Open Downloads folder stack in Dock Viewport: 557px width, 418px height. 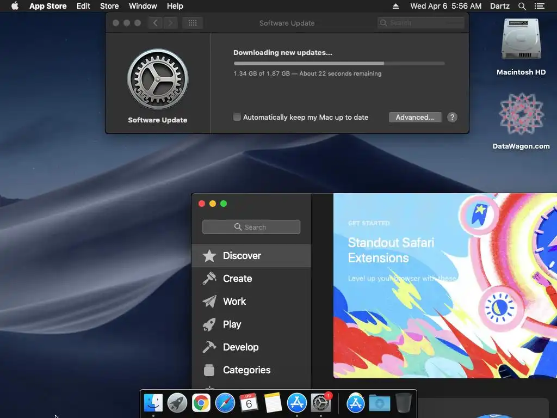379,403
